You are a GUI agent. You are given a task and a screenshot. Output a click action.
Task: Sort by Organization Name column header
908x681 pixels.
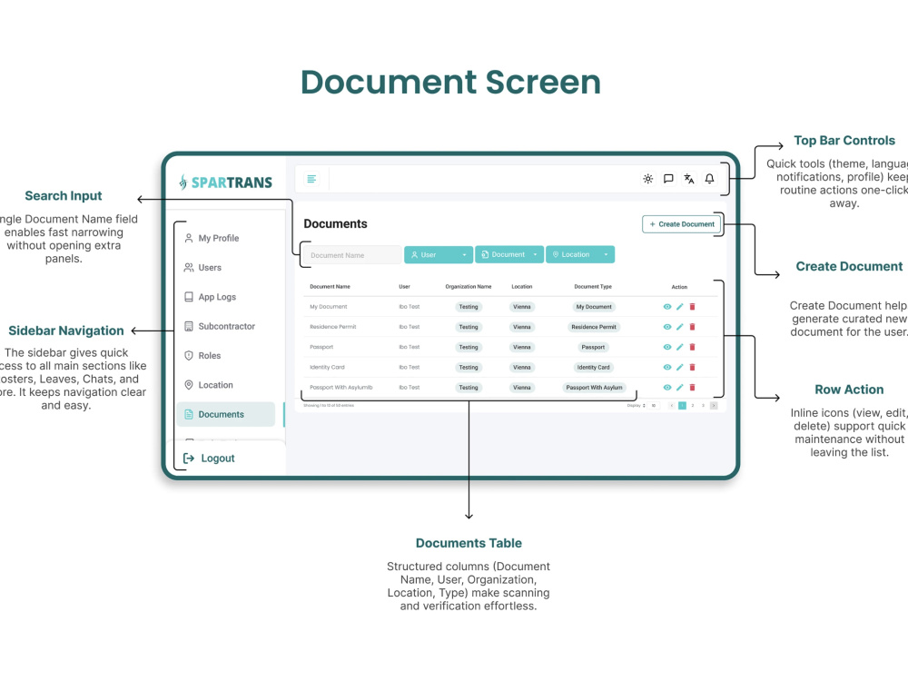pyautogui.click(x=468, y=287)
